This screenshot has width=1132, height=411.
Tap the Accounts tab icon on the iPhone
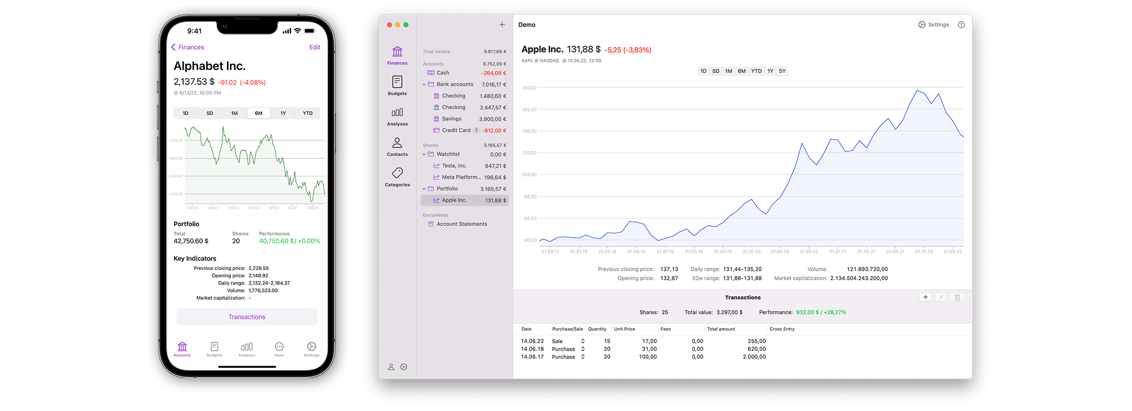[182, 347]
